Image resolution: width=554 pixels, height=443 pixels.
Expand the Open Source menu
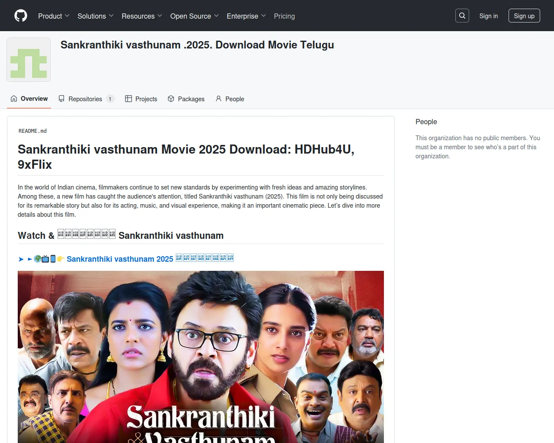point(194,16)
